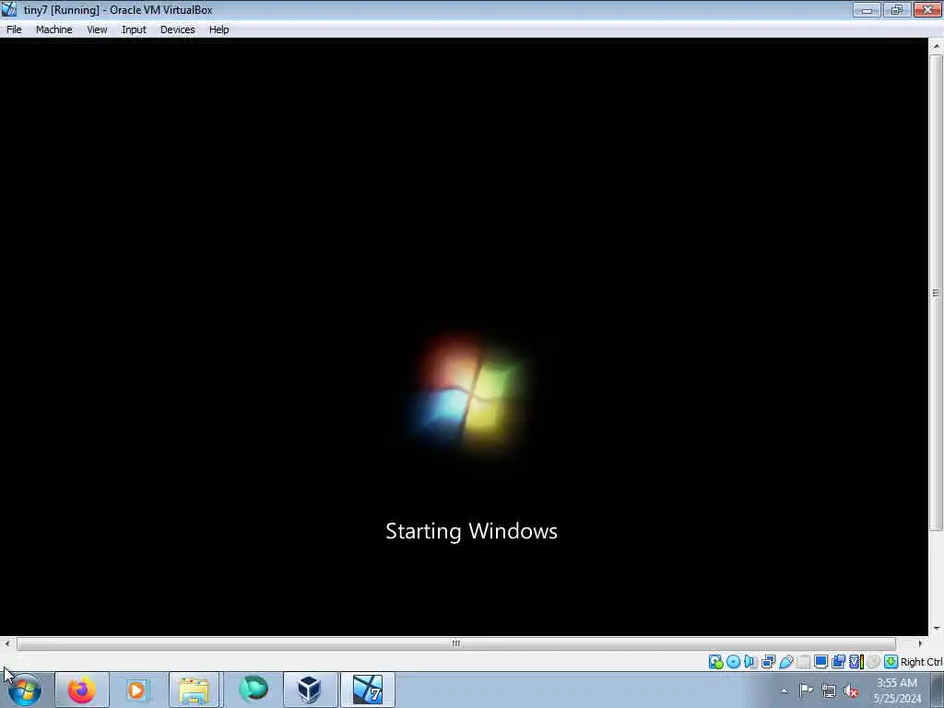944x708 pixels.
Task: Restore down the VirtualBox window
Action: point(896,9)
